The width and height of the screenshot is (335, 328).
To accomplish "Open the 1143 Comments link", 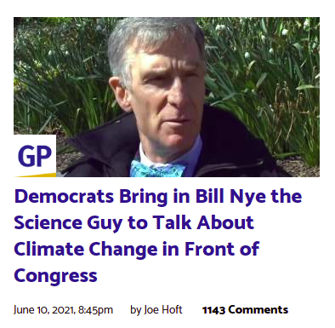I will coord(245,309).
